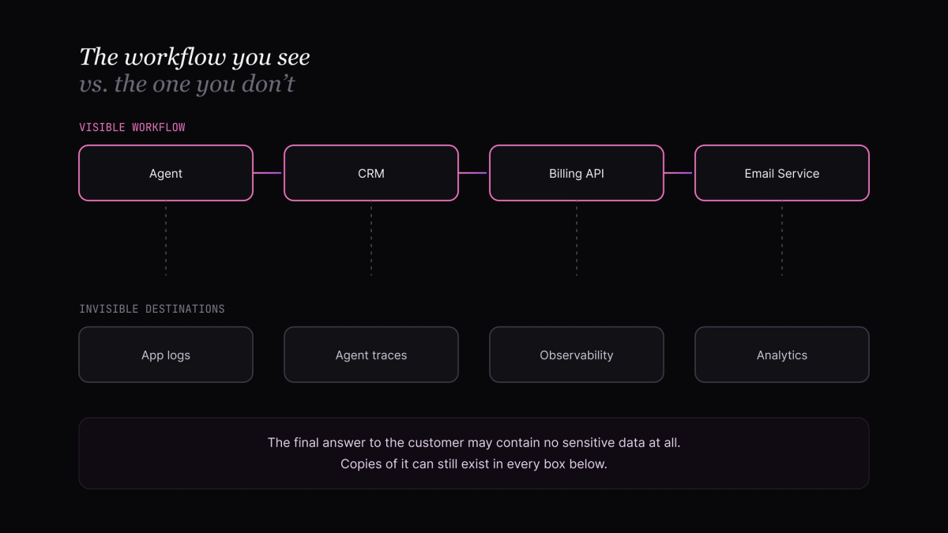
Task: Click the Agent box
Action: coord(166,173)
